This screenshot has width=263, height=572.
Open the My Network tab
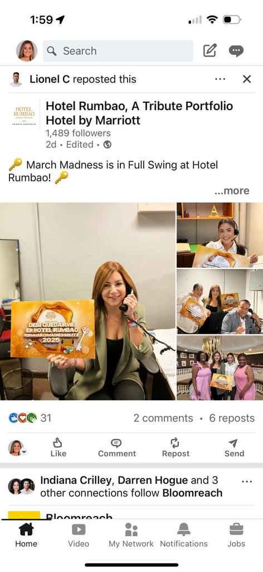pos(131,535)
